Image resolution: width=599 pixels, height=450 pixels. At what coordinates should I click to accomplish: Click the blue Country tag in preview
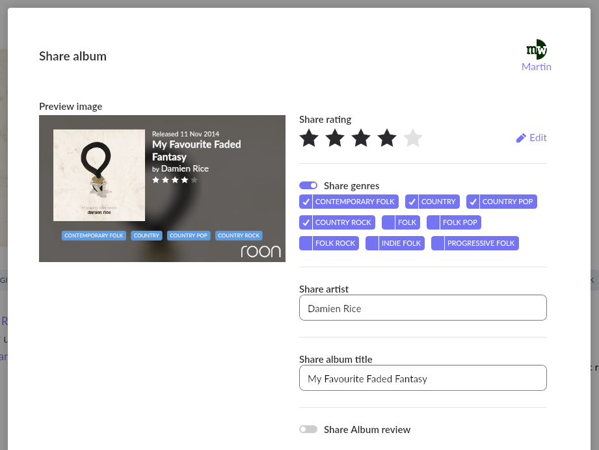(x=146, y=235)
